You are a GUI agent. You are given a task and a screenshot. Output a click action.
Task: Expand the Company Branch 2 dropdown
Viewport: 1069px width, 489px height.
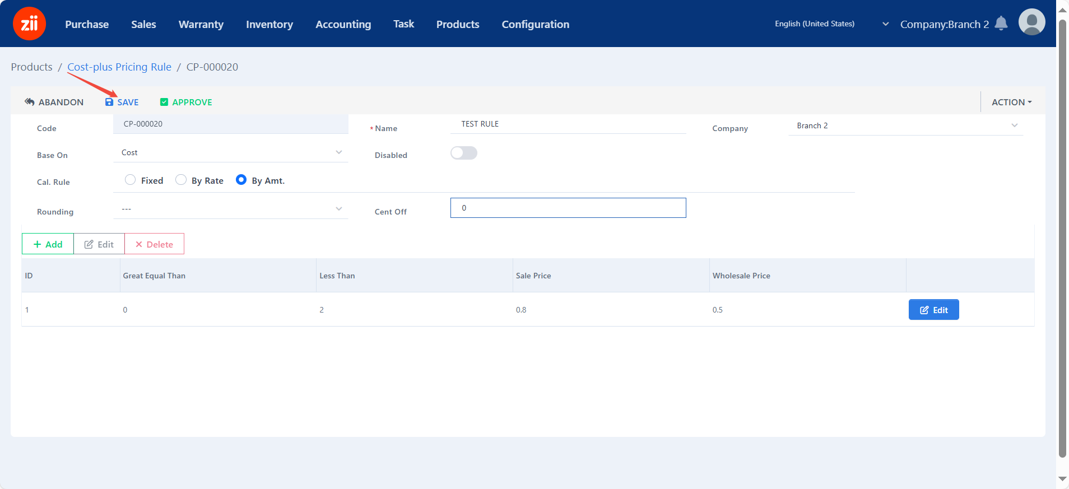(x=905, y=125)
